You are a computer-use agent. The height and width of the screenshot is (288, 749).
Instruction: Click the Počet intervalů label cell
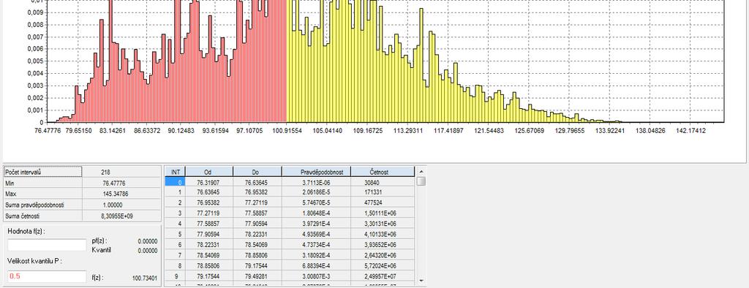43,172
